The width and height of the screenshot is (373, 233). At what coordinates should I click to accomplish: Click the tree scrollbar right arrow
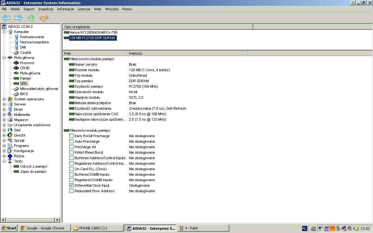[57, 220]
